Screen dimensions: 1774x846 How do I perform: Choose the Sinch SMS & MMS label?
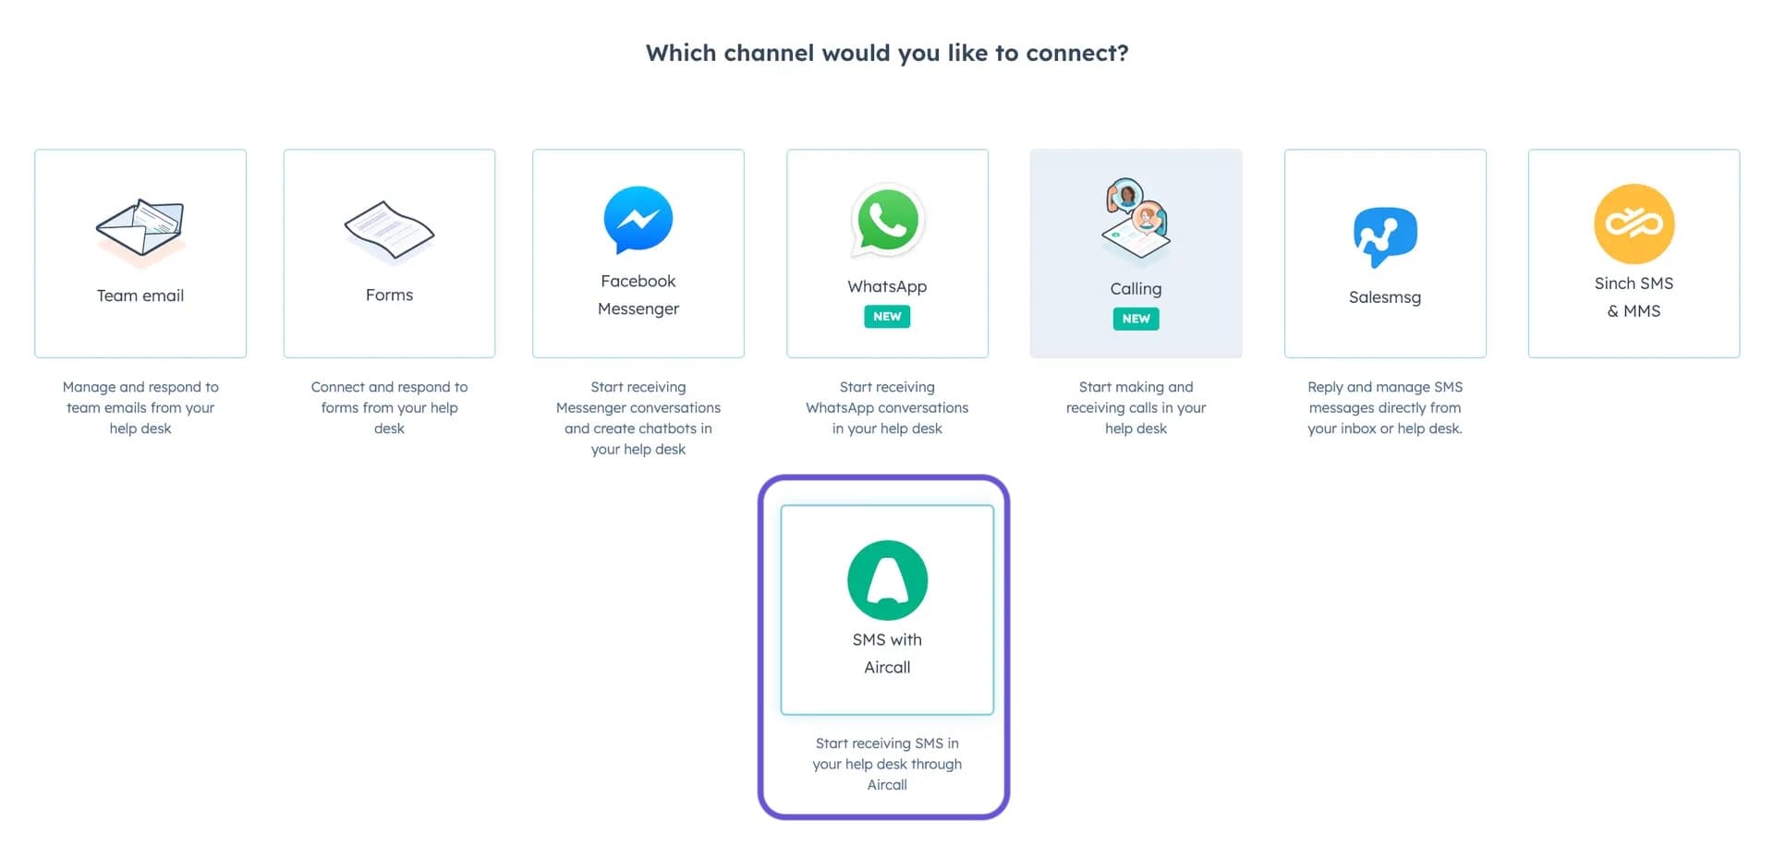point(1634,297)
